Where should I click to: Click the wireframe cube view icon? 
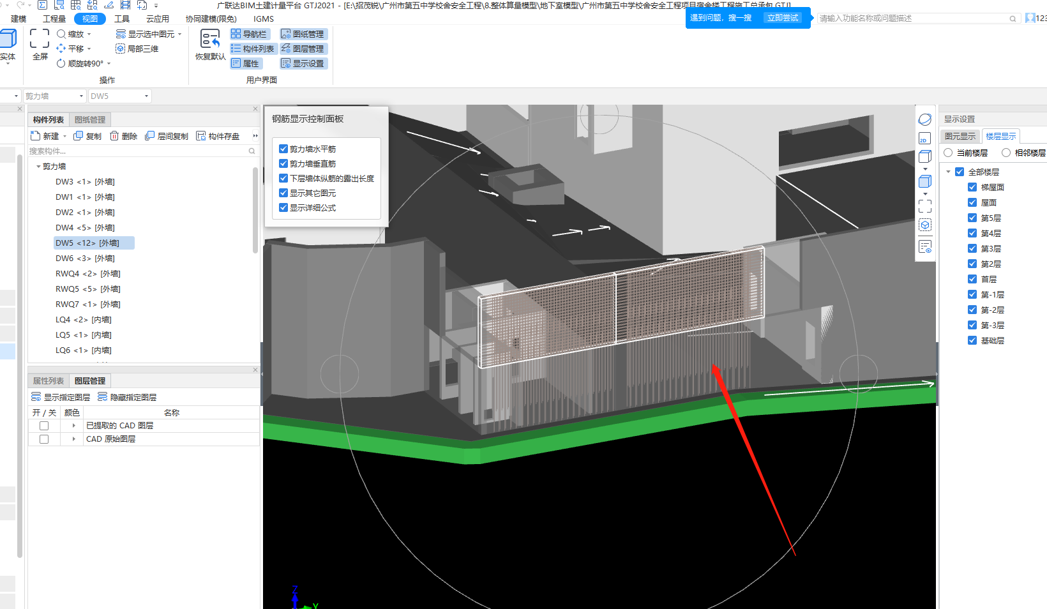pos(925,156)
